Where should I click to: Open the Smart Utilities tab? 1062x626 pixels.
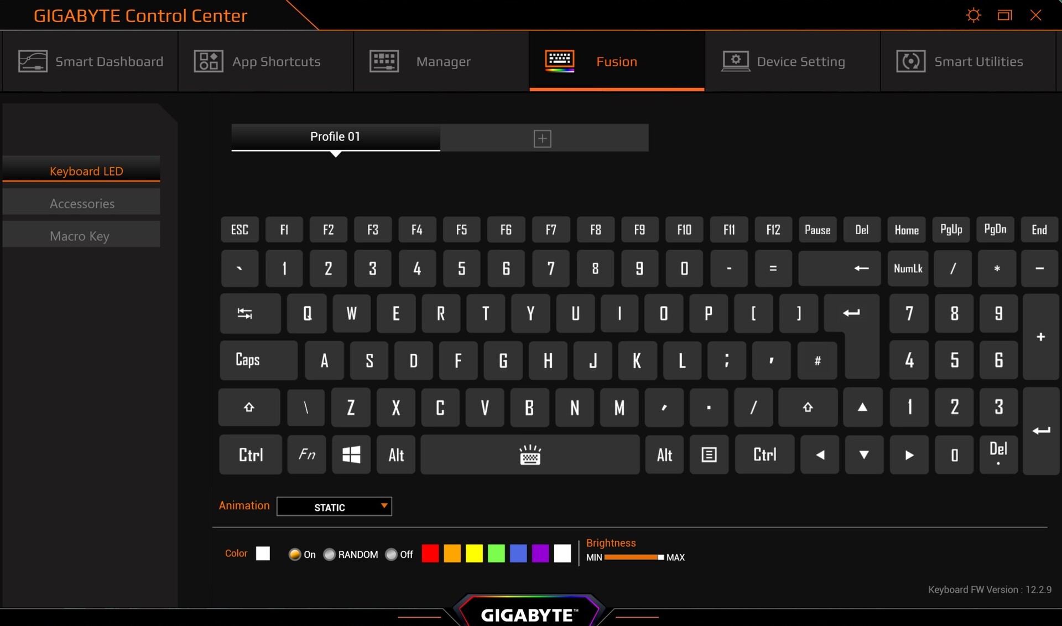968,61
